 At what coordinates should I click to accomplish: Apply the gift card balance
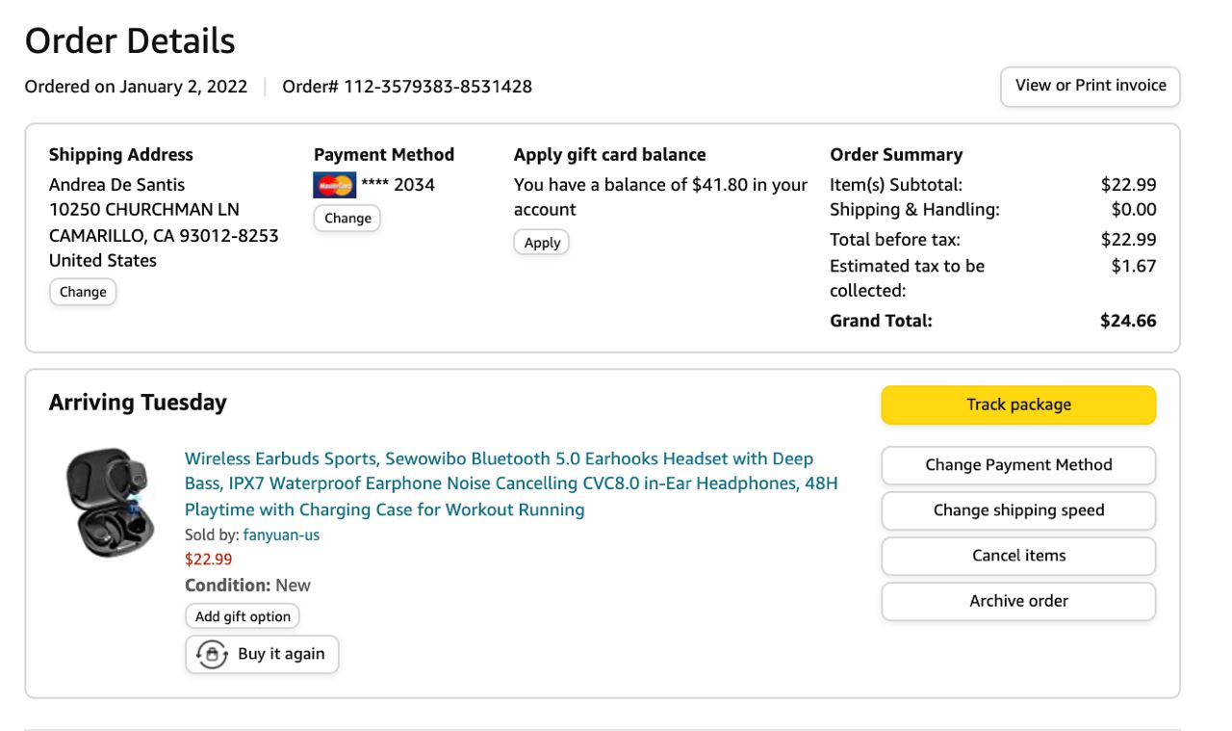542,243
